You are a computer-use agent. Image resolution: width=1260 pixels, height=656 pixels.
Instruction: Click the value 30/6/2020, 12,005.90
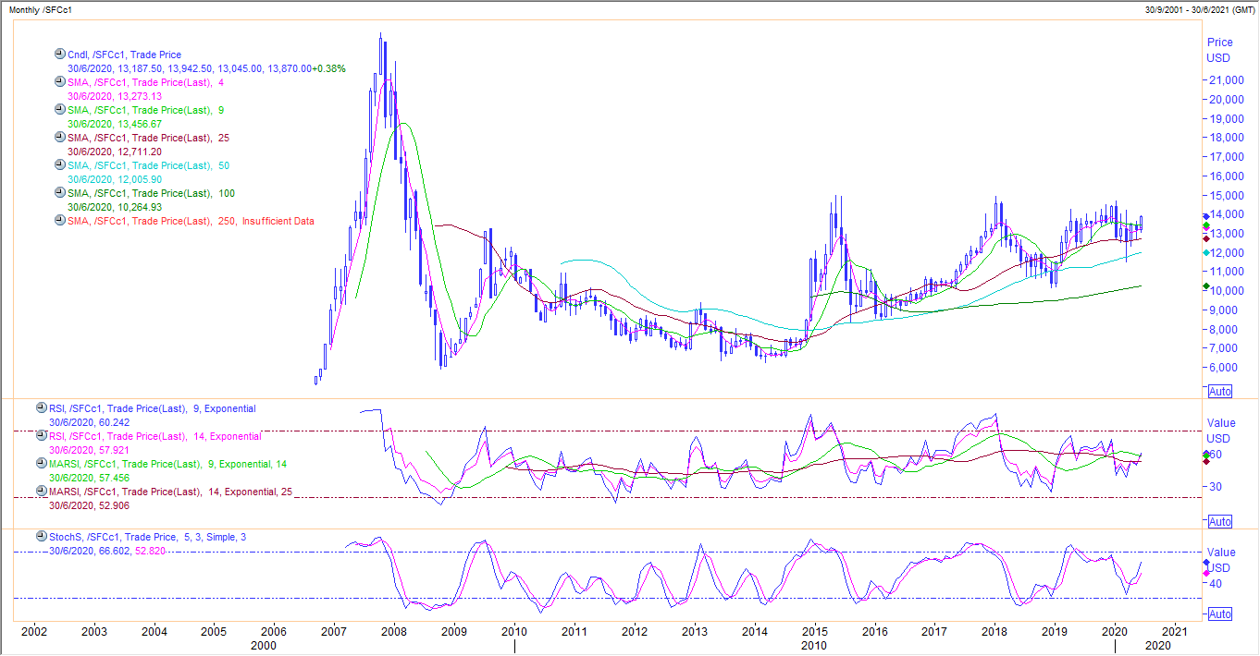(x=115, y=180)
